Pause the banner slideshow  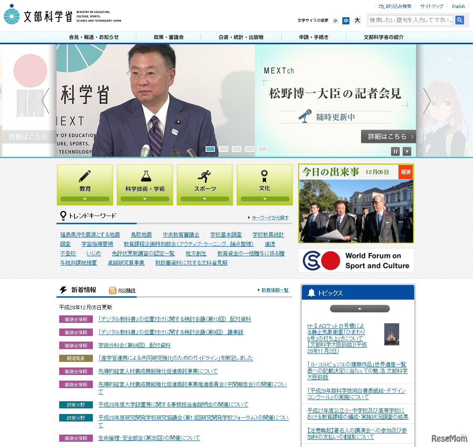coord(395,151)
